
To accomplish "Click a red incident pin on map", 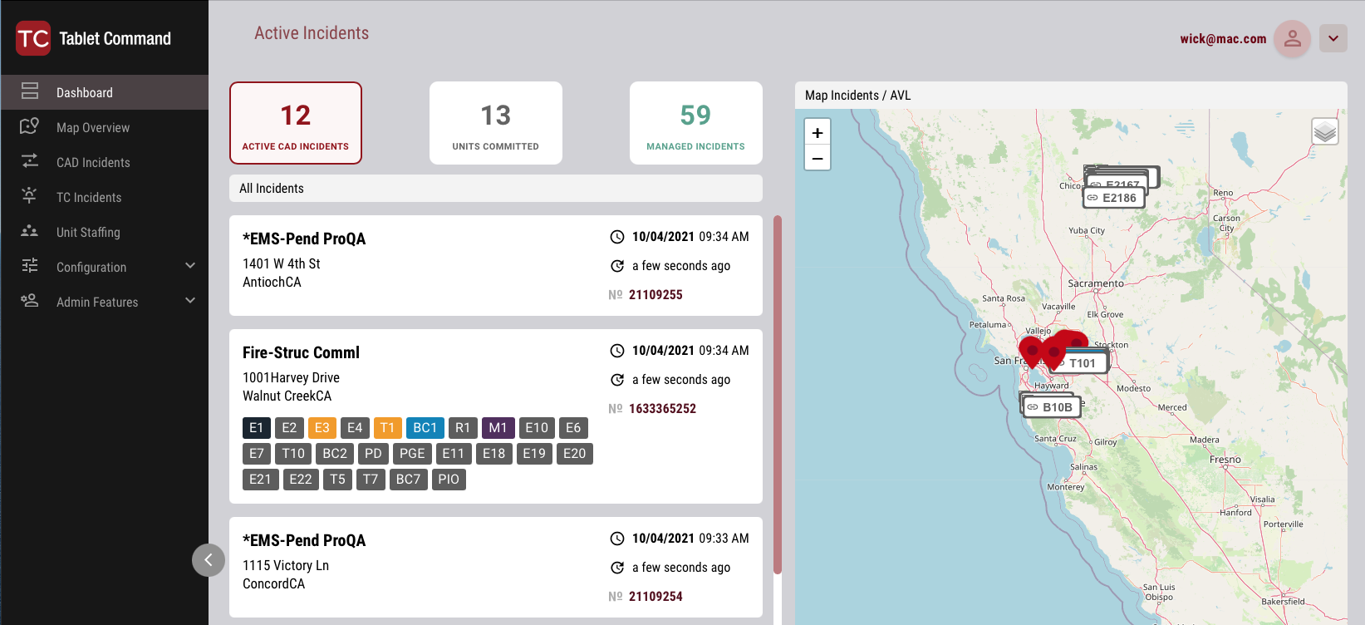I will pyautogui.click(x=1032, y=351).
